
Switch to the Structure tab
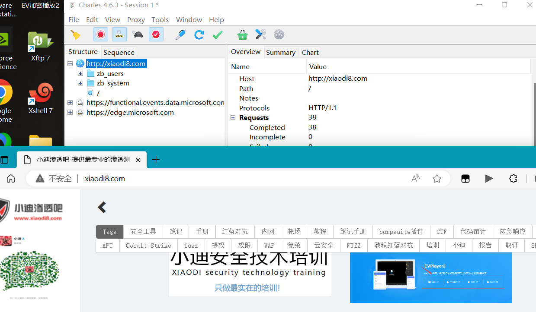[83, 52]
